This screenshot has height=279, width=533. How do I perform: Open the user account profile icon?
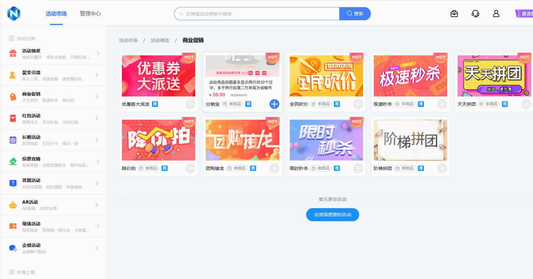click(x=496, y=14)
